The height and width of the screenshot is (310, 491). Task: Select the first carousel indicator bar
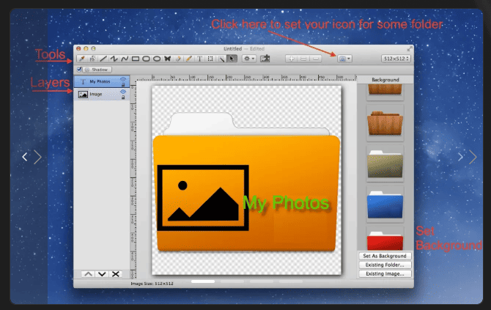[x=203, y=281]
